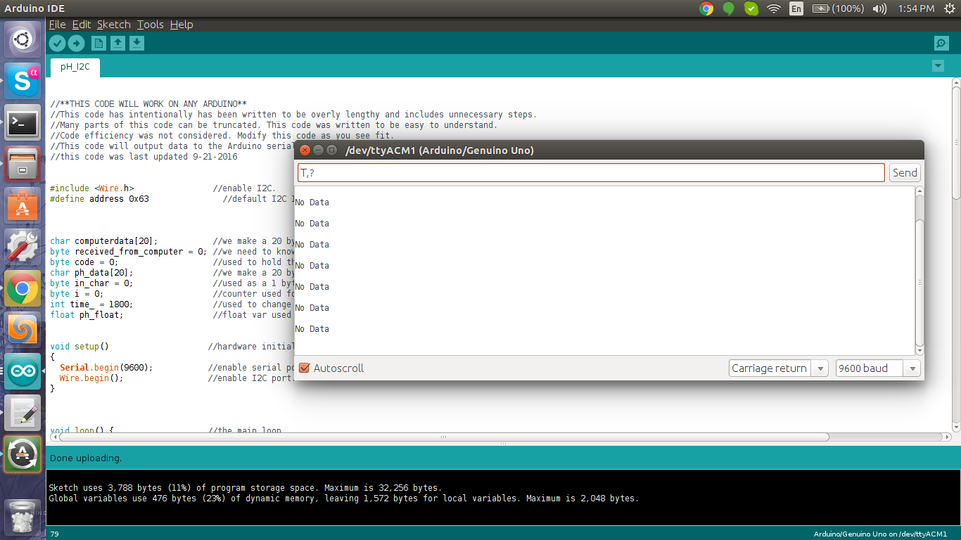Open the Serial Monitor magnifier icon

[941, 44]
